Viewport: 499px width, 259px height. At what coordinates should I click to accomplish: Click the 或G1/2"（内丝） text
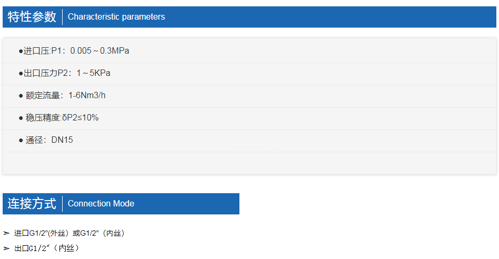coord(99,233)
